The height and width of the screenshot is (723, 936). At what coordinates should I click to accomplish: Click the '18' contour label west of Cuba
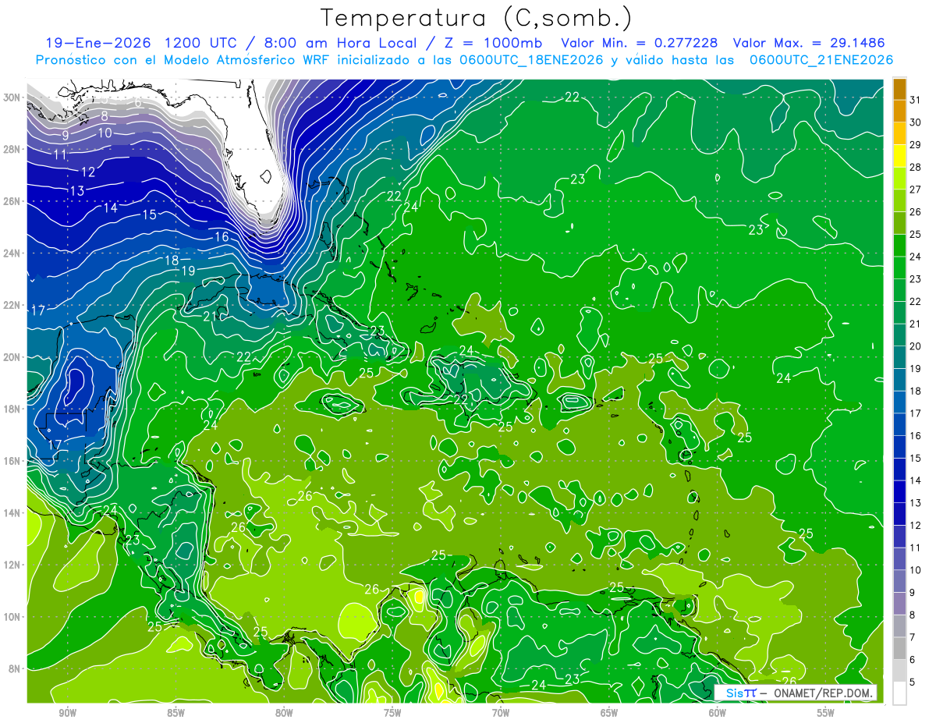pyautogui.click(x=172, y=260)
